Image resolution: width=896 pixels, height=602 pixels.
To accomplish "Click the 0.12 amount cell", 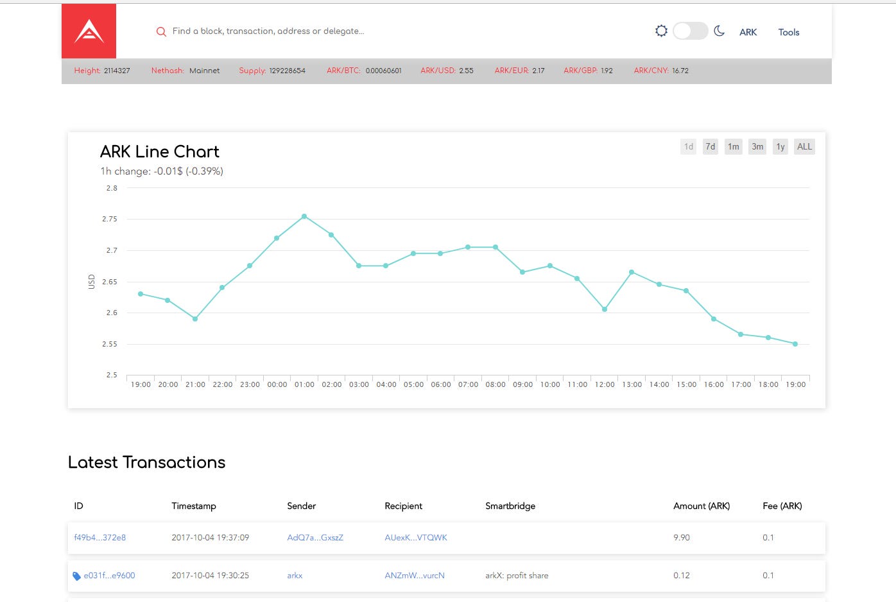I will pos(682,576).
